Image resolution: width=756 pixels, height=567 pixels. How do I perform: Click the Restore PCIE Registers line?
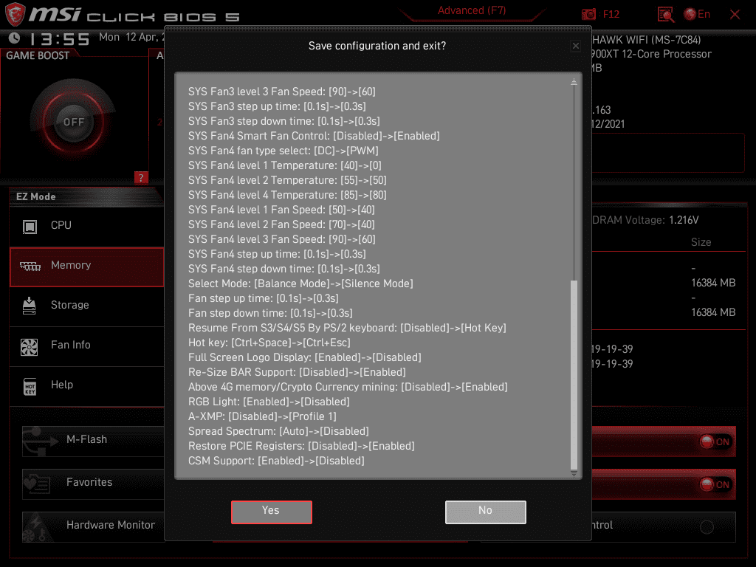[301, 446]
